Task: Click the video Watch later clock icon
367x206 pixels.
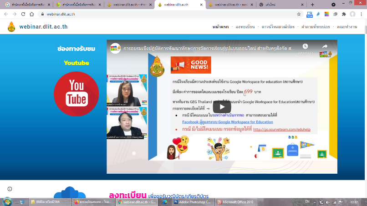Action: coord(305,46)
